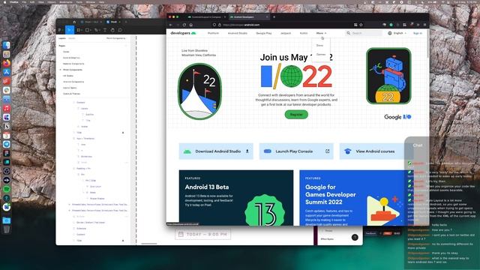Click the I/O 22 robot badge image

point(388,76)
